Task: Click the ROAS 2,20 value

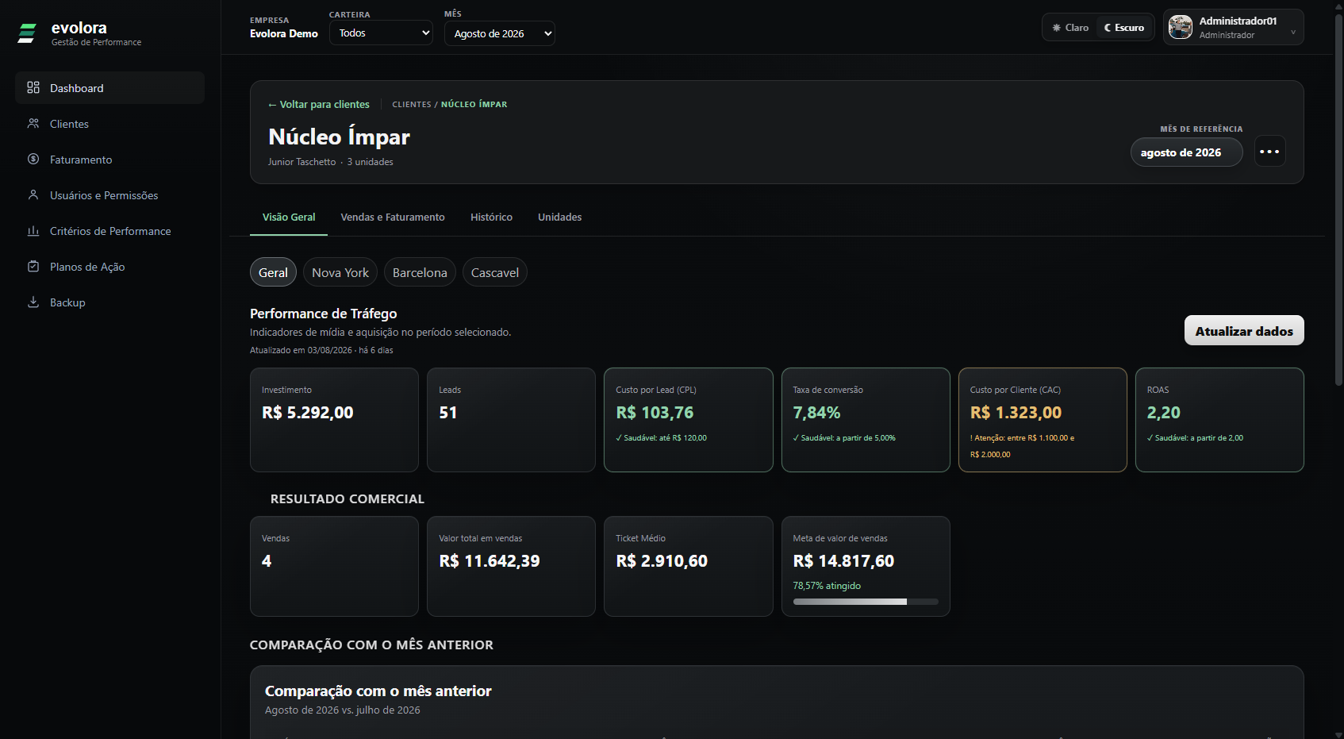Action: coord(1163,413)
